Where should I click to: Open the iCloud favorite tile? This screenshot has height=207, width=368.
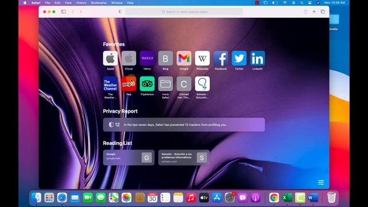point(129,58)
